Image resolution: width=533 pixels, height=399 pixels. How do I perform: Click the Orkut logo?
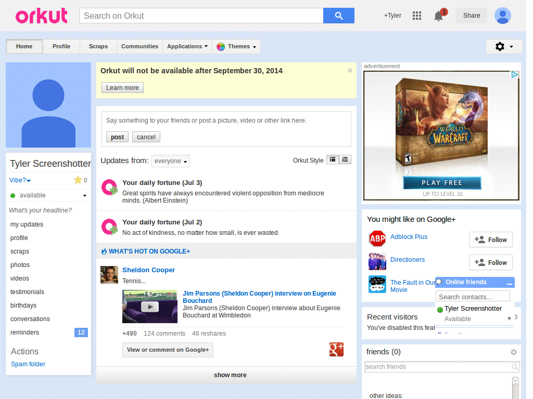[42, 16]
